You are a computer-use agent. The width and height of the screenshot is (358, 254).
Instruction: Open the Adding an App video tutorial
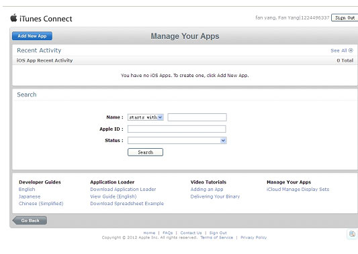click(x=207, y=189)
